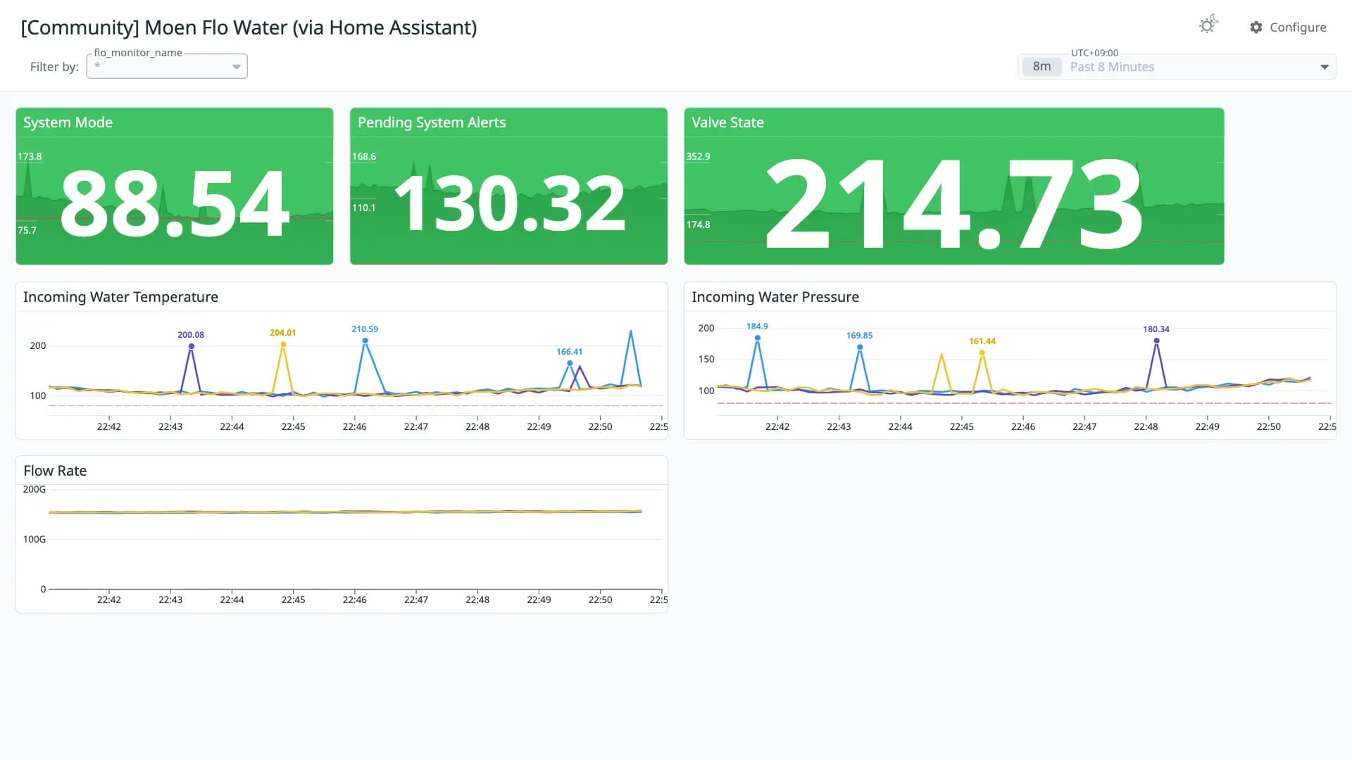Screen dimensions: 1352x760
Task: Click the 352.9 label in Valve State
Action: [698, 156]
